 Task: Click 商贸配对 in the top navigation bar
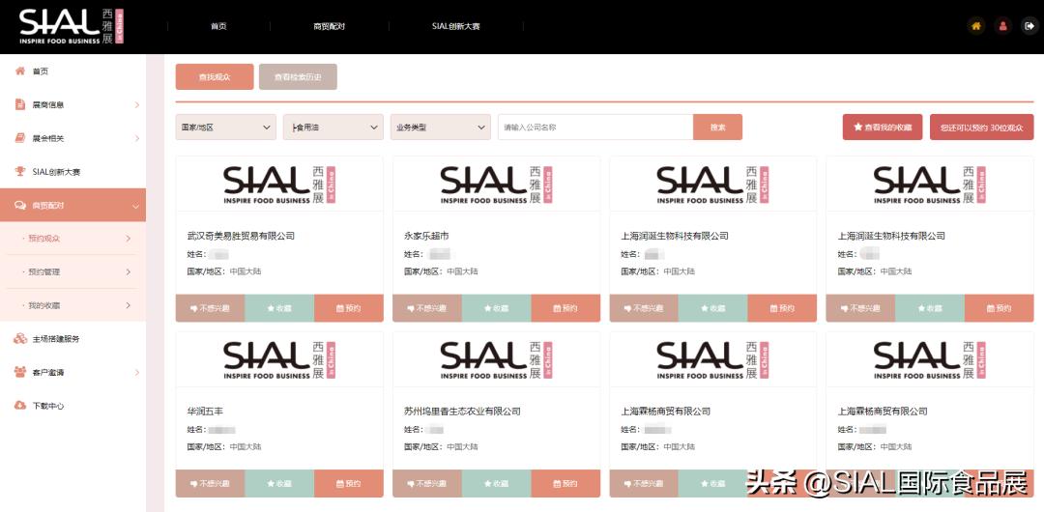click(x=329, y=27)
